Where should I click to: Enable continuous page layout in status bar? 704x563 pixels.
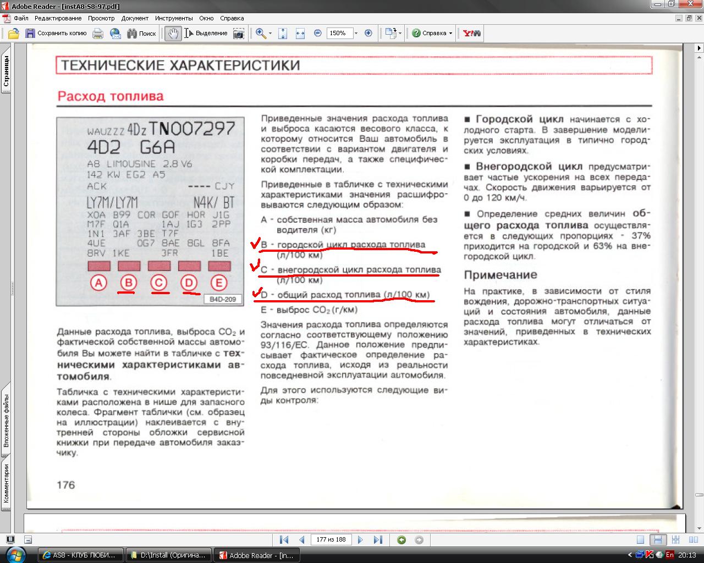tap(657, 540)
